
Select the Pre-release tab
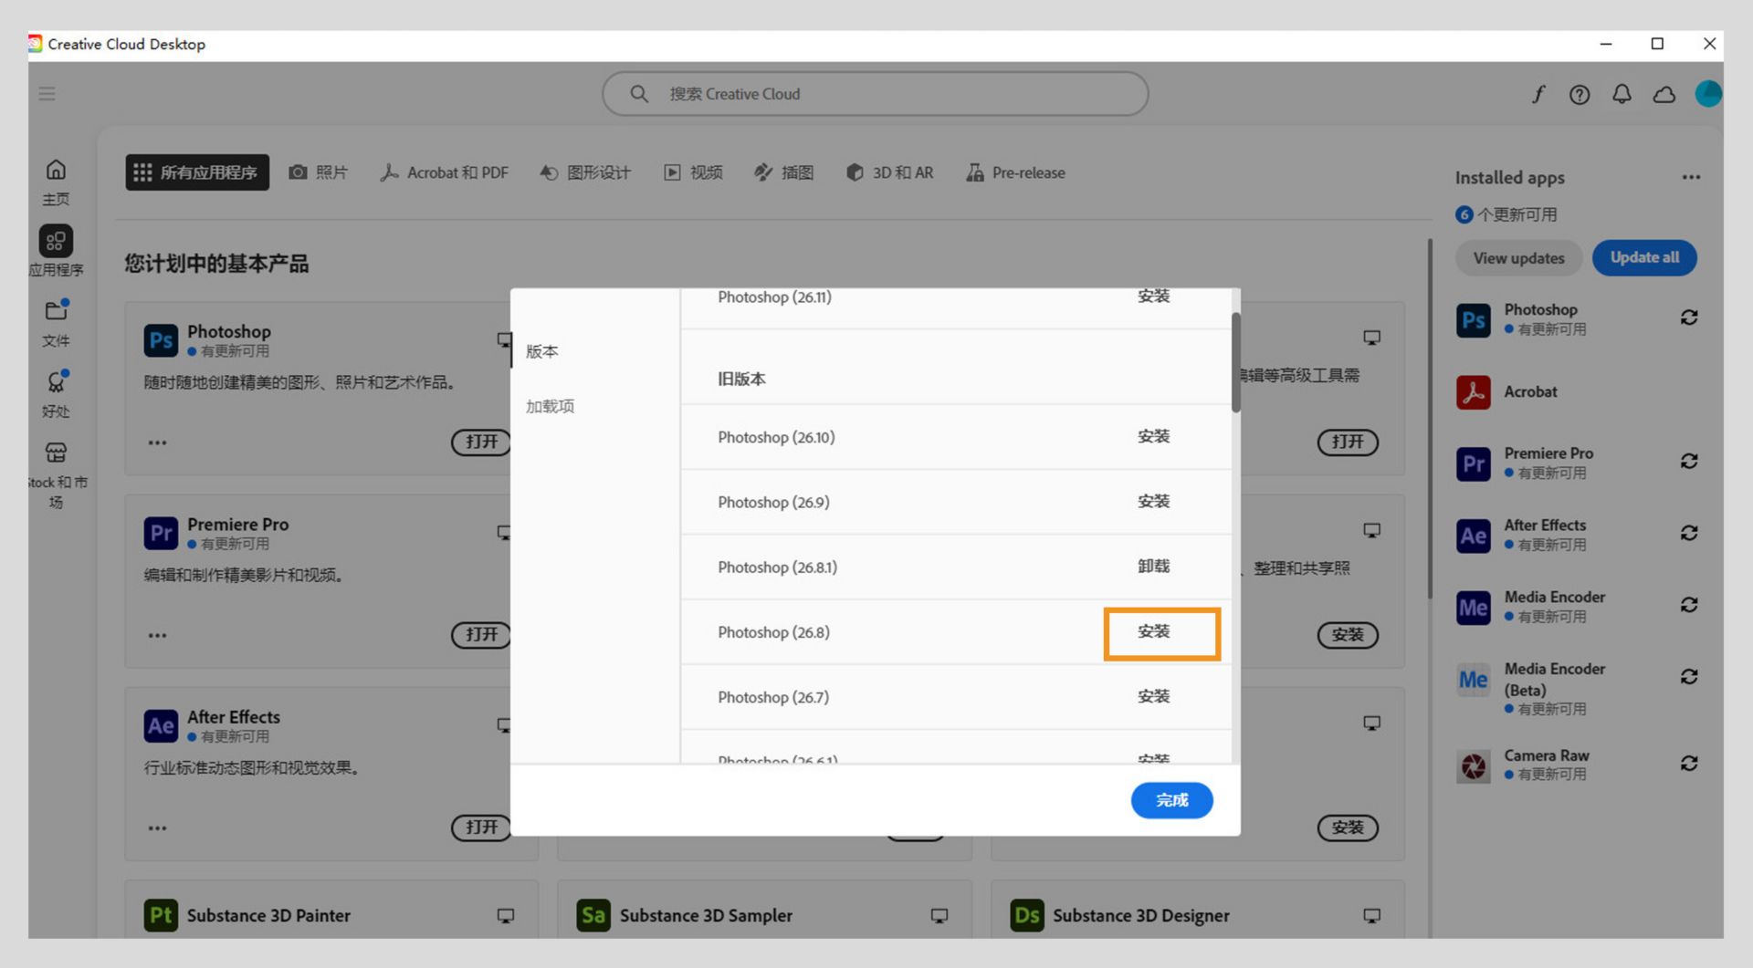point(1016,172)
